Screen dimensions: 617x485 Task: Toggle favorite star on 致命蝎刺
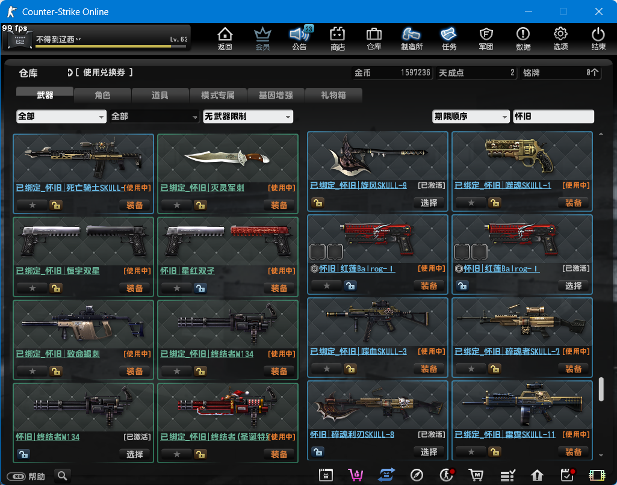tap(33, 371)
